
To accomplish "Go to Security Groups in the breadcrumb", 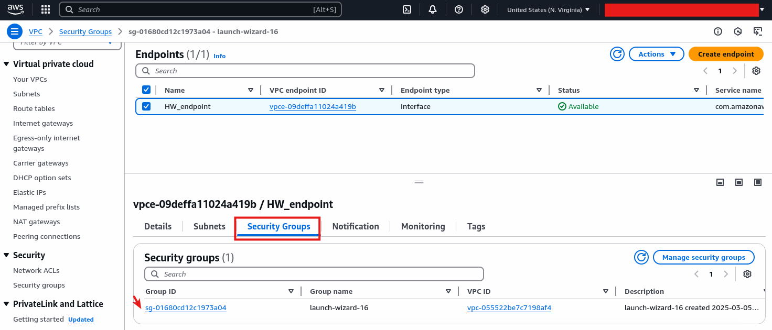I will pos(85,31).
